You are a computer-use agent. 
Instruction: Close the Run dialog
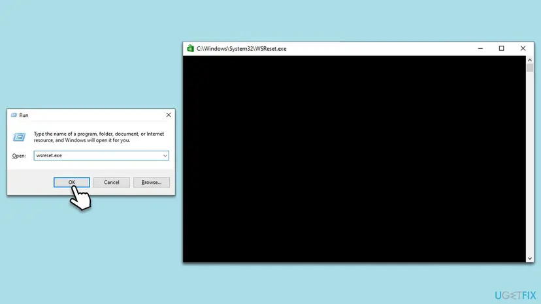click(169, 115)
